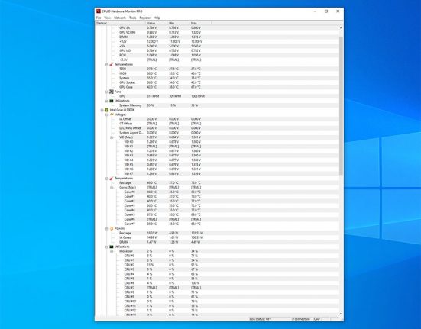The image size is (421, 329).
Task: Click the scrollbar up arrow
Action: click(x=341, y=28)
